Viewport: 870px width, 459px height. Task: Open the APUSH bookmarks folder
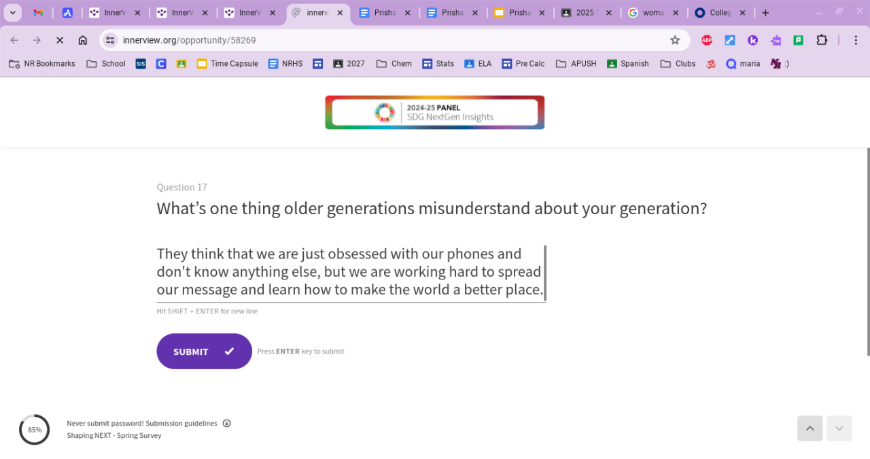coord(576,64)
